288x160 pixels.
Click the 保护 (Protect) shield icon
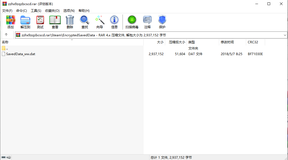162,20
